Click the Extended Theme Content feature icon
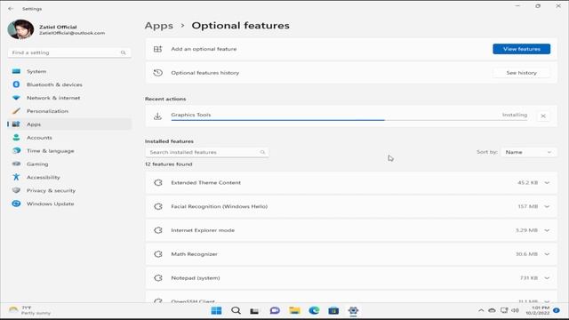Image resolution: width=569 pixels, height=320 pixels. point(158,183)
